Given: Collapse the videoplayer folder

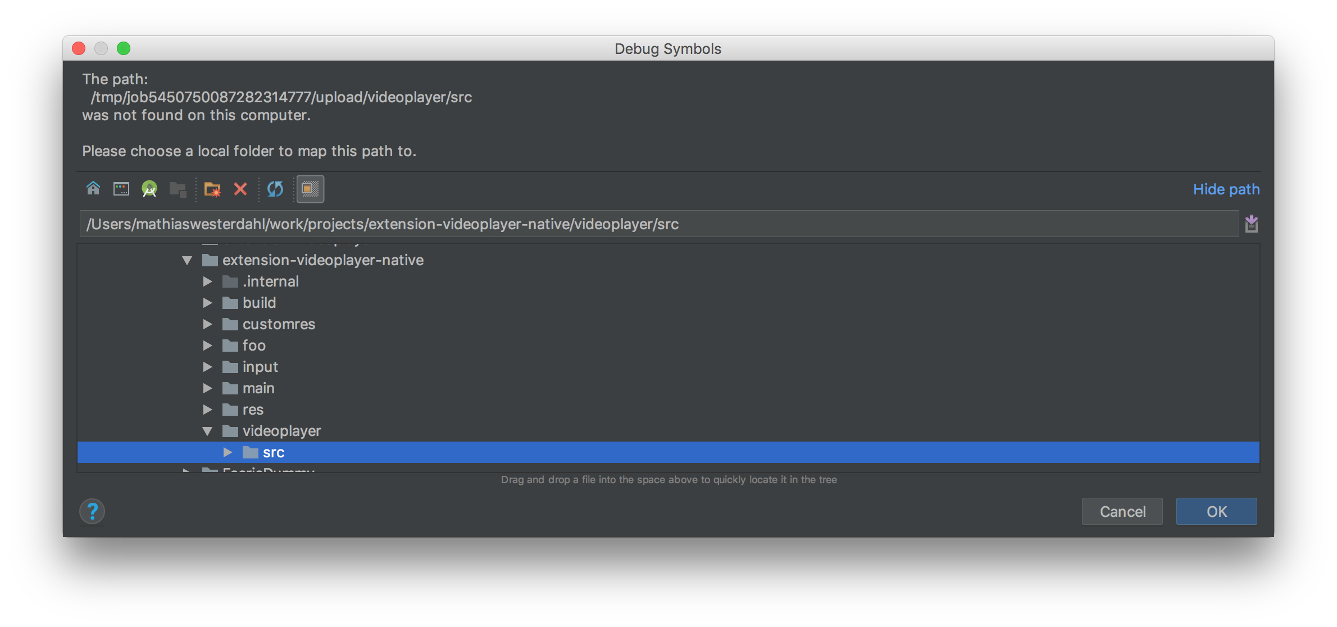Looking at the screenshot, I should 207,431.
